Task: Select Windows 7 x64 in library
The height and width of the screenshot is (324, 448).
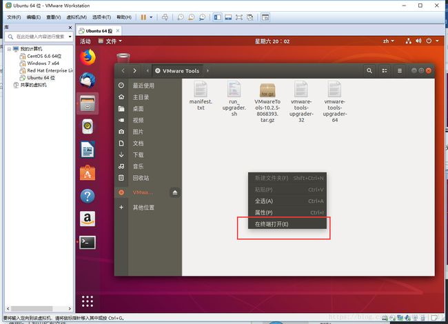Action: [x=39, y=63]
